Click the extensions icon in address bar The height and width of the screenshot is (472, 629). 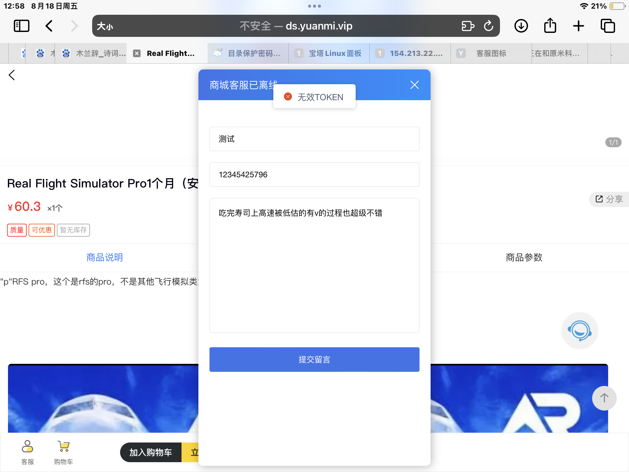[468, 26]
